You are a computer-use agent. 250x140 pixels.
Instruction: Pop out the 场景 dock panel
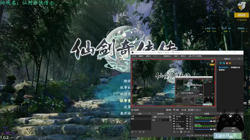pos(150,114)
